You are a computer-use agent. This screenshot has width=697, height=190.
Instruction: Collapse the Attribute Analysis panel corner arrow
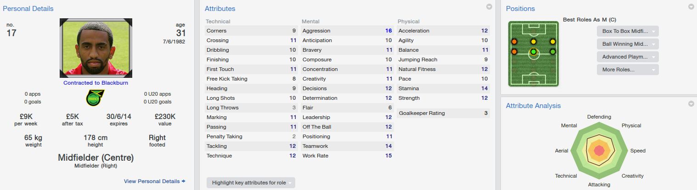pos(691,104)
